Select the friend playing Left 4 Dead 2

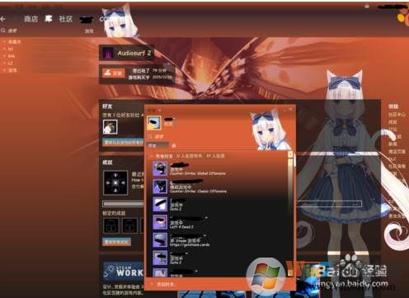[220, 222]
